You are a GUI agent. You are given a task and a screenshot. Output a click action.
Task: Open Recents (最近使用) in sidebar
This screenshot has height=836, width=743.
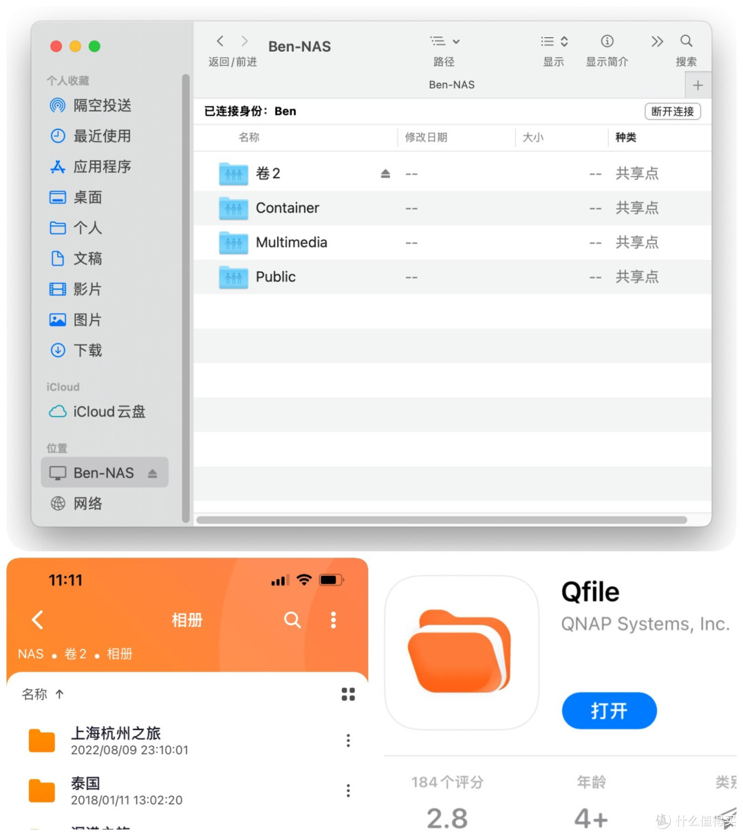click(x=90, y=136)
